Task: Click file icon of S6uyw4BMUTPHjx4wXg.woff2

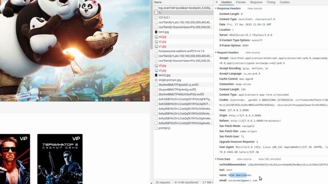Action: point(156,89)
